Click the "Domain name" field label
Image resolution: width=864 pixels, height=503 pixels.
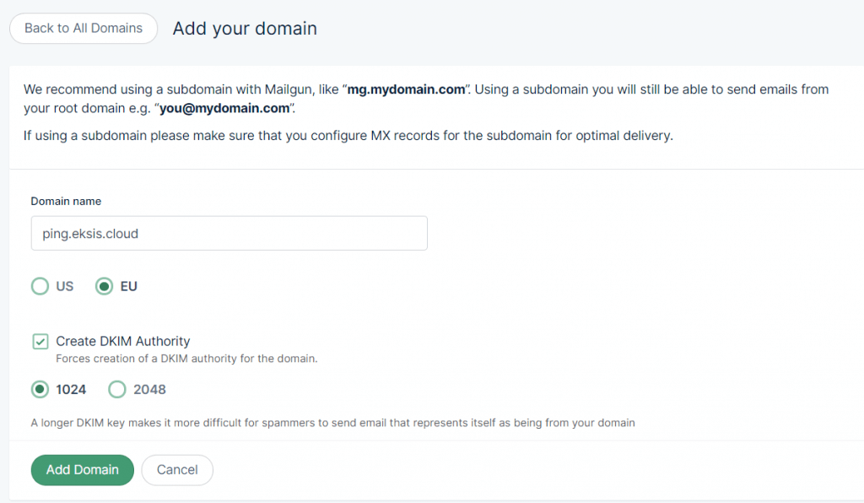[x=66, y=201]
